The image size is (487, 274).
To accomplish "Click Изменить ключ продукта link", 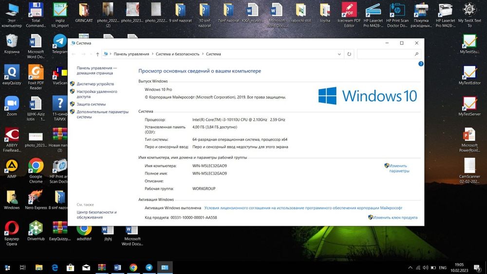I will [x=395, y=218].
